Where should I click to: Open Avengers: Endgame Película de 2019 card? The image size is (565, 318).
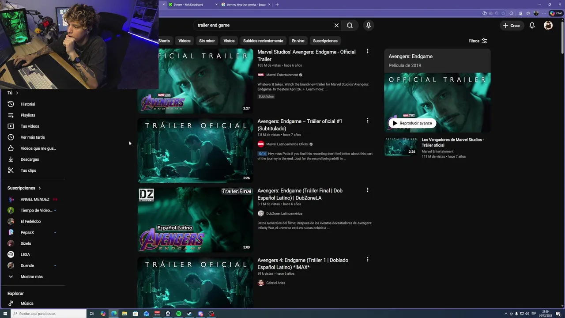[437, 61]
